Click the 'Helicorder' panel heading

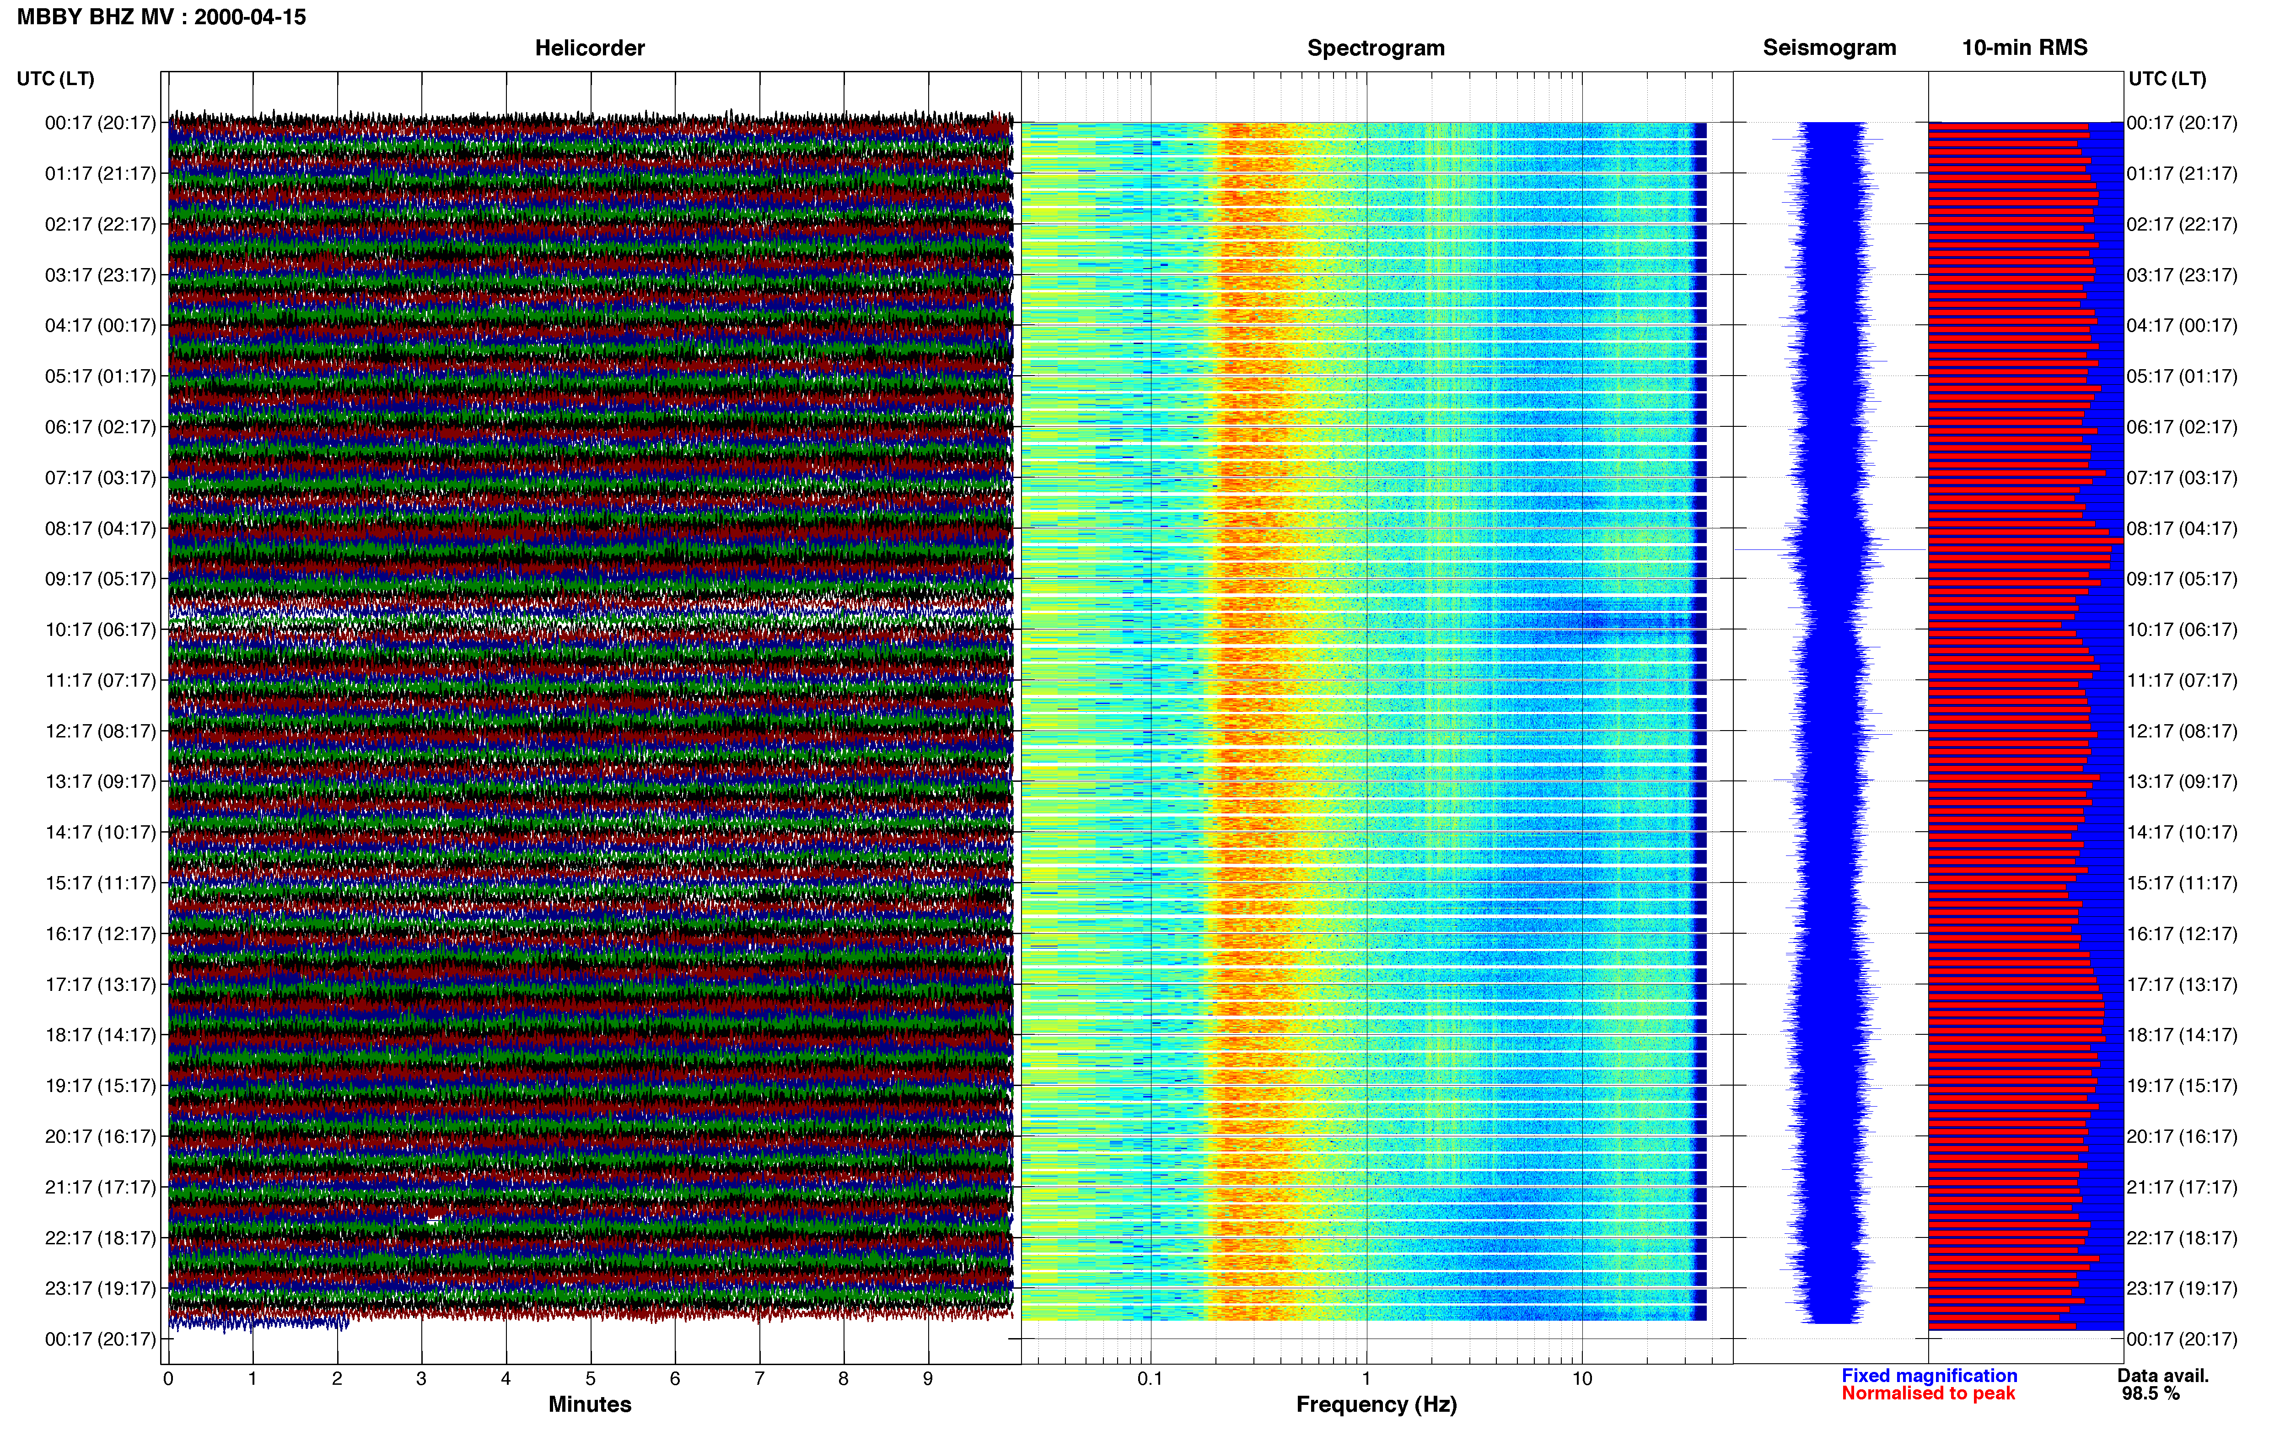pyautogui.click(x=590, y=48)
